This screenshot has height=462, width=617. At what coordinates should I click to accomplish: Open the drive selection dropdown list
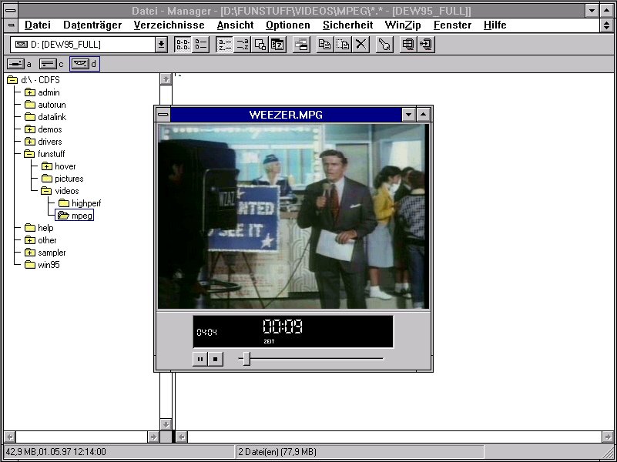pyautogui.click(x=161, y=45)
